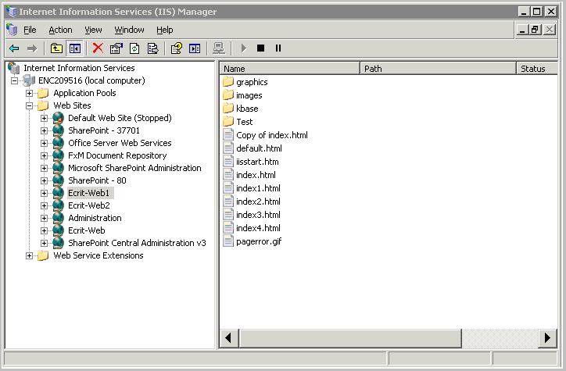The height and width of the screenshot is (371, 566).
Task: Click the Back arrow toolbar icon
Action: (x=14, y=48)
